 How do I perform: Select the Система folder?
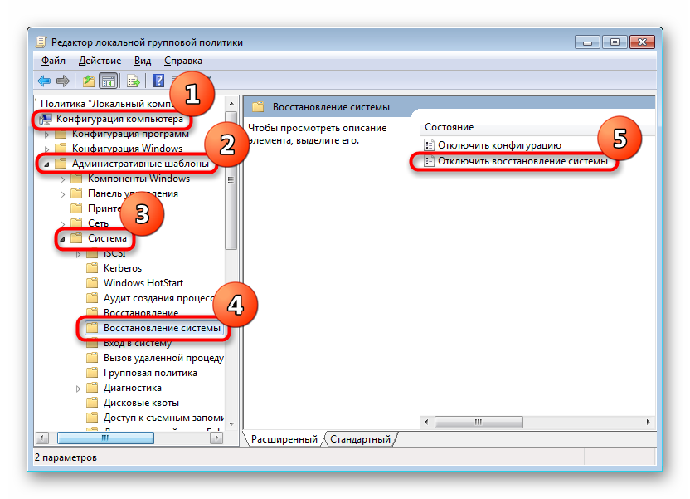click(107, 238)
